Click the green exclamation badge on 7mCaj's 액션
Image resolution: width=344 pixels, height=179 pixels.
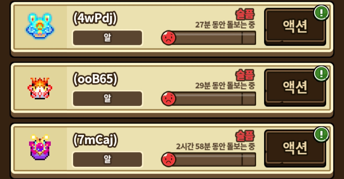tap(321, 134)
